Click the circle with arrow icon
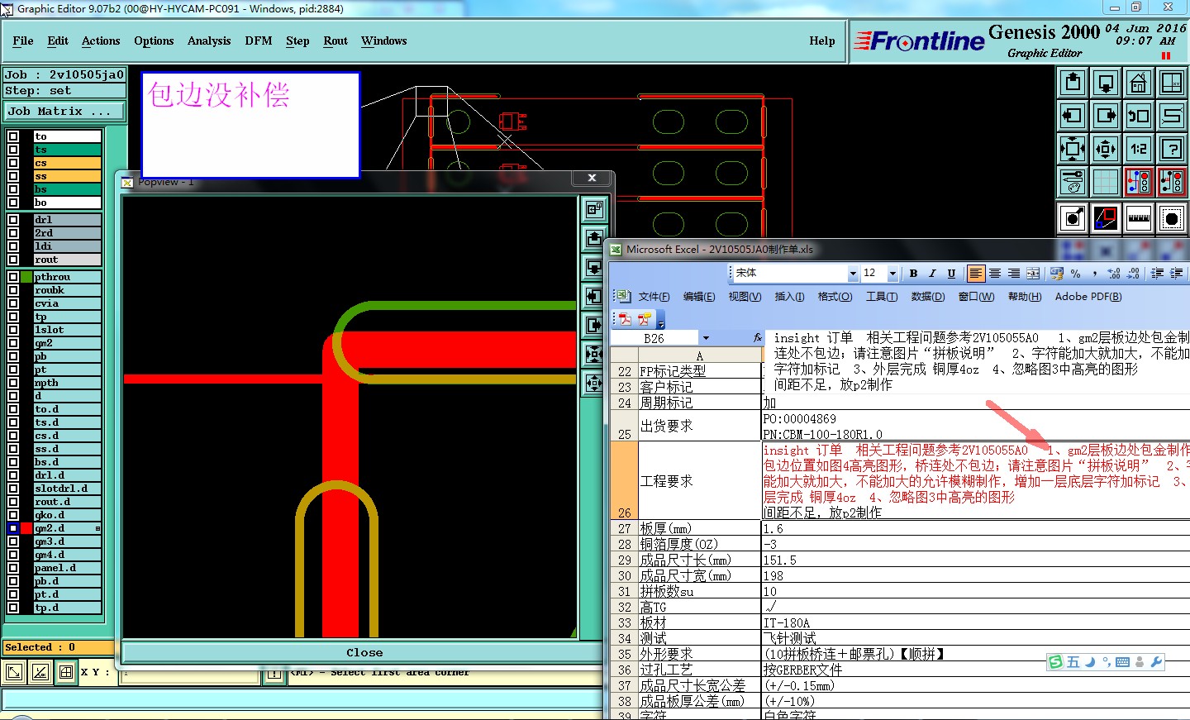The height and width of the screenshot is (720, 1190). (1073, 218)
